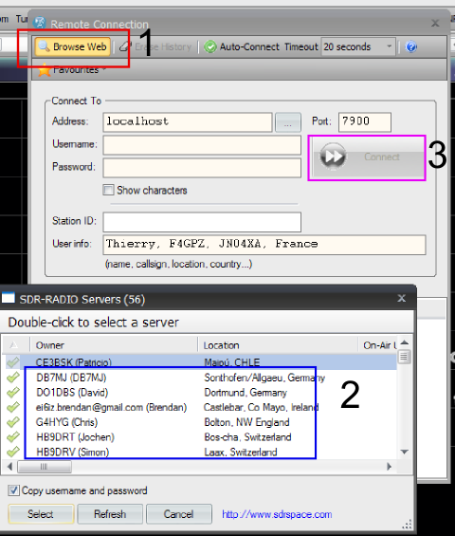Screen dimensions: 455x536
Task: Click the Port field showing 7900
Action: 365,122
